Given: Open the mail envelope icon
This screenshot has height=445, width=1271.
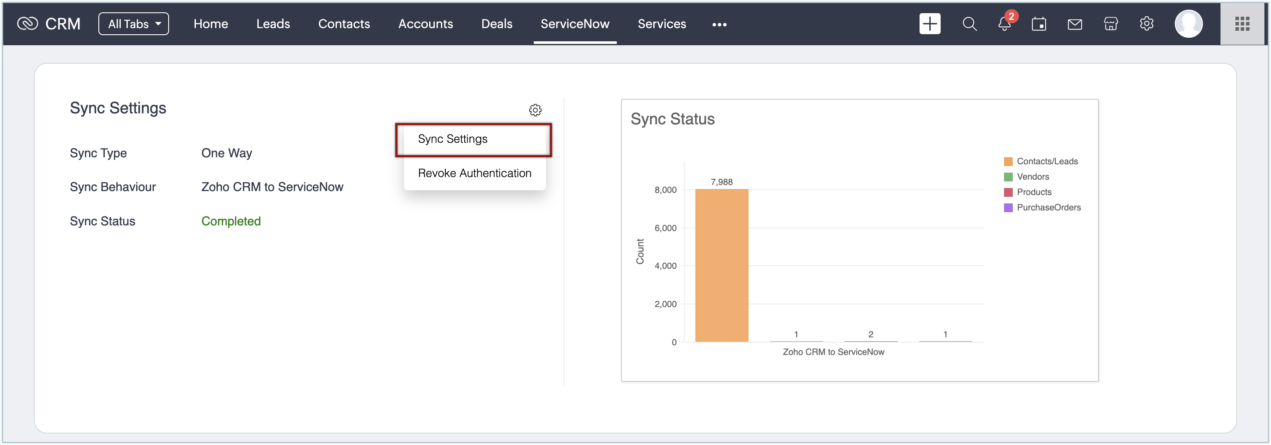Looking at the screenshot, I should (1075, 24).
